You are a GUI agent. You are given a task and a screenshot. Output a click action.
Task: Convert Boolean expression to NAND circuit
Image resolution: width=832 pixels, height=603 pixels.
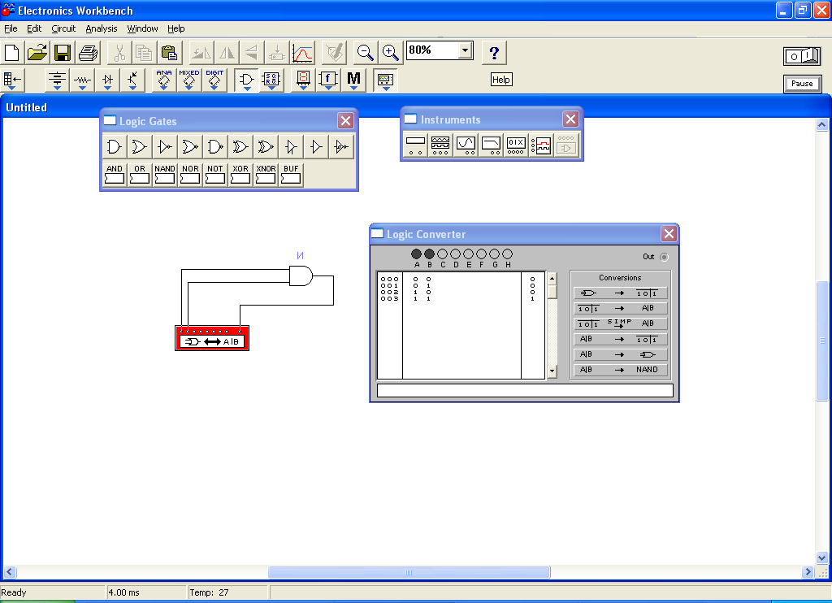tap(620, 370)
